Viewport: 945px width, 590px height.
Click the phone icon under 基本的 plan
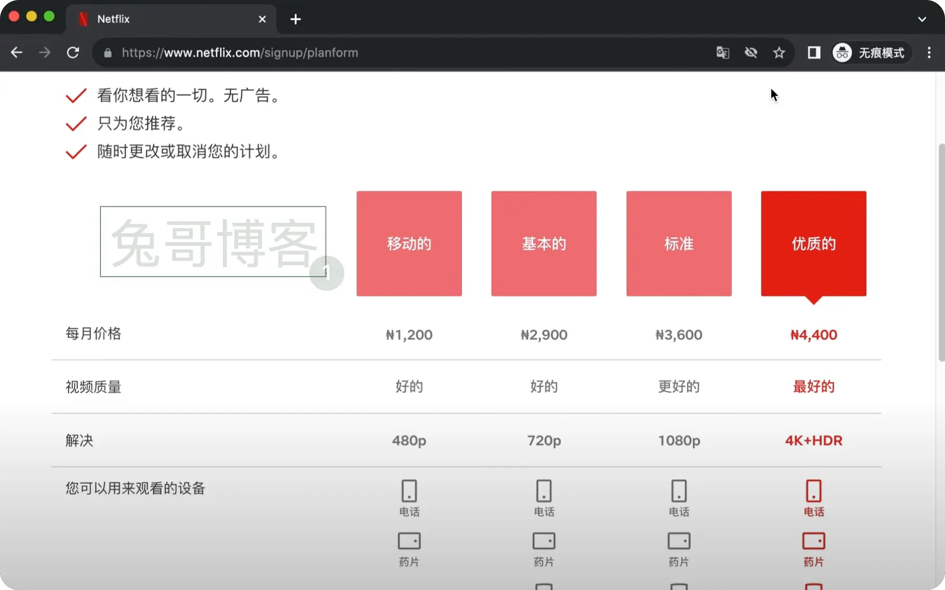tap(544, 491)
